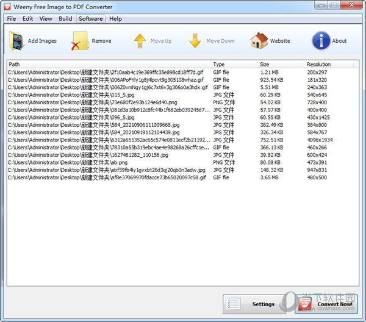
Task: Select the 081d3a10b912c8fc44b1f682eb039245d7 row
Action: pyautogui.click(x=182, y=110)
